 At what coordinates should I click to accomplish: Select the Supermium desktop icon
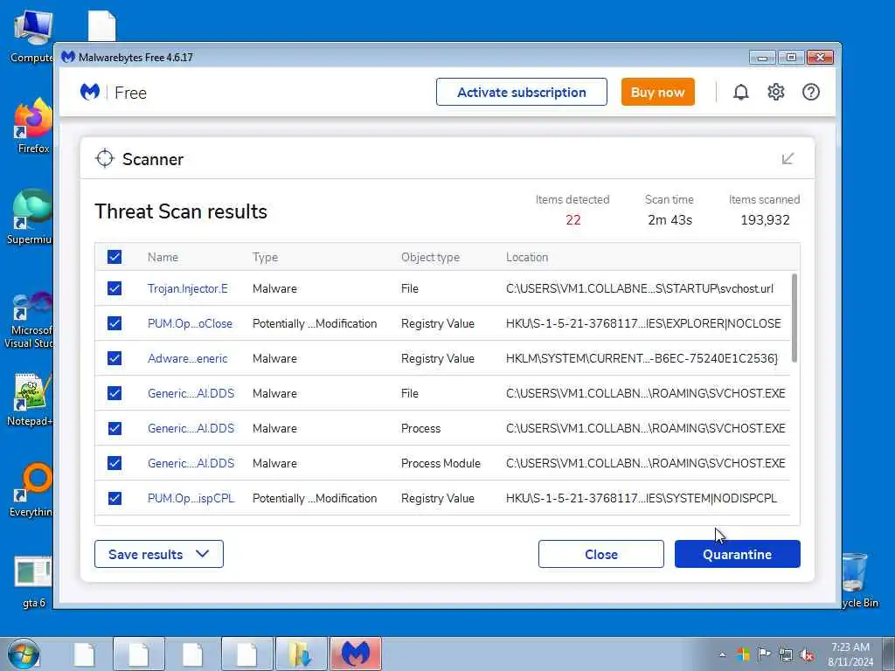click(x=30, y=217)
